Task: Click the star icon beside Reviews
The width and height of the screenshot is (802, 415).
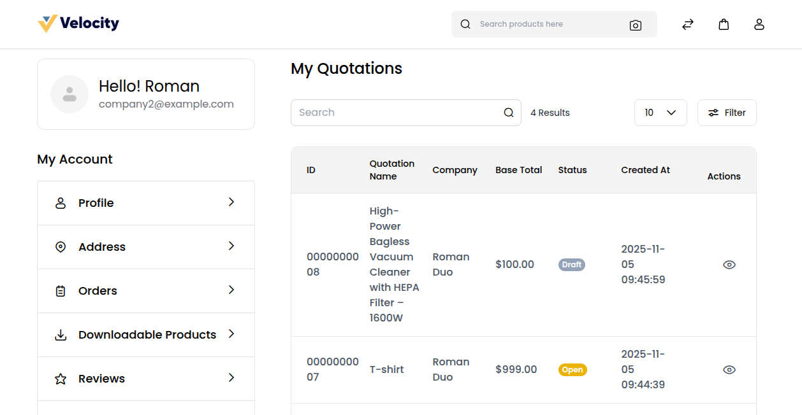Action: [x=61, y=379]
